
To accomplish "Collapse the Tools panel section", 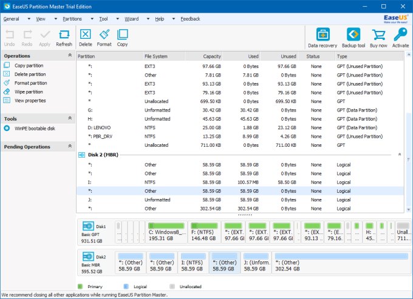I will coord(69,119).
